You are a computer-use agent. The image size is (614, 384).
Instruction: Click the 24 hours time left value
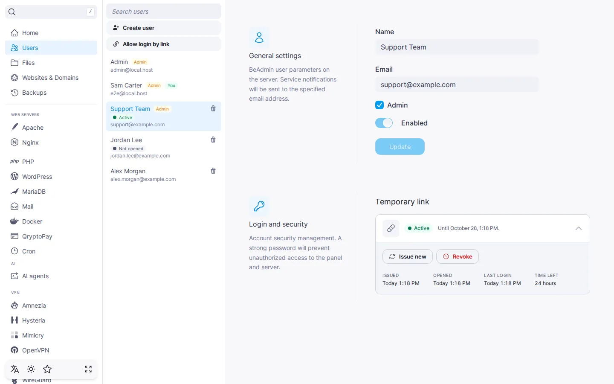pyautogui.click(x=545, y=283)
